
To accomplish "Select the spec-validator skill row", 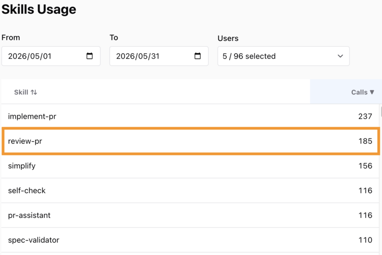I will (x=190, y=240).
